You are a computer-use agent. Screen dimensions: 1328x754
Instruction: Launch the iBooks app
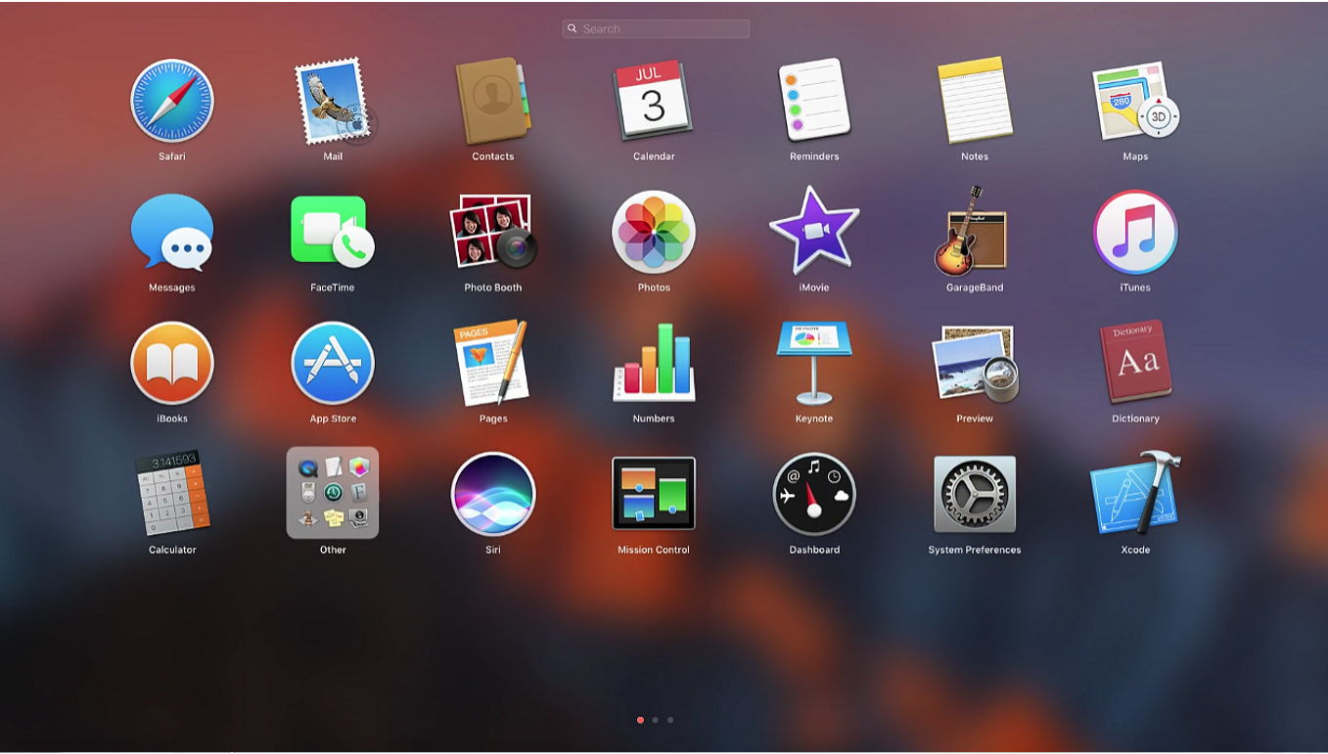(x=172, y=364)
